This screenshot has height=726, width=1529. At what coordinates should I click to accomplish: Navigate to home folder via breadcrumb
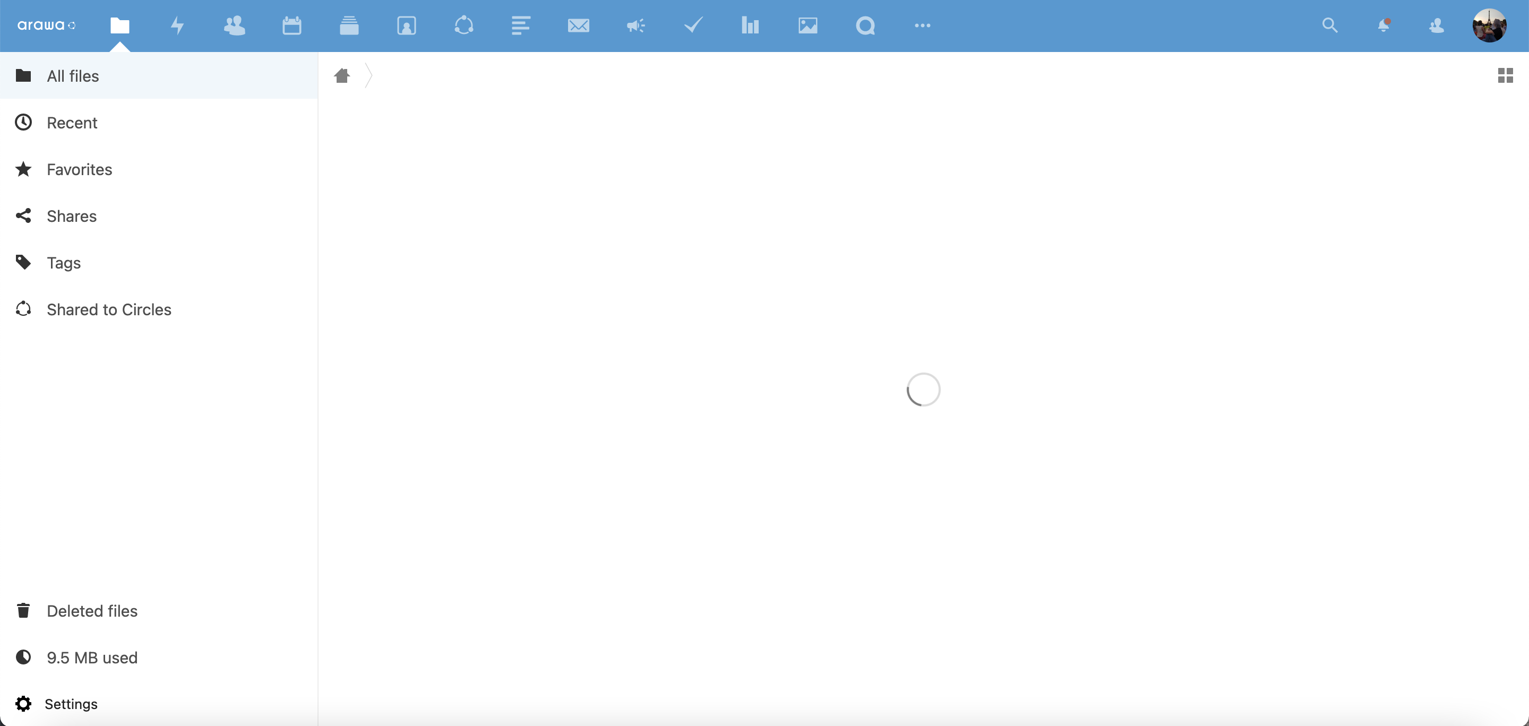[x=341, y=76]
